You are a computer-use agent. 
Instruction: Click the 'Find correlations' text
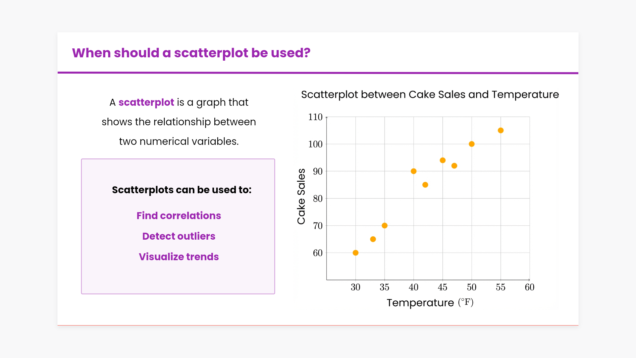tap(179, 216)
